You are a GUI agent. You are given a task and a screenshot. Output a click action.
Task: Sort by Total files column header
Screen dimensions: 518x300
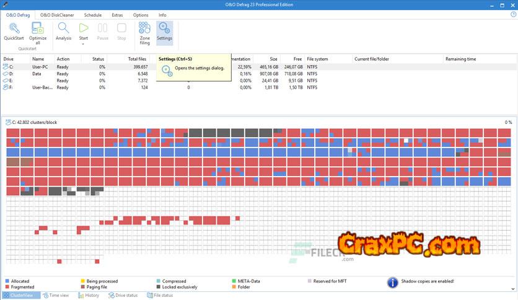coord(137,59)
